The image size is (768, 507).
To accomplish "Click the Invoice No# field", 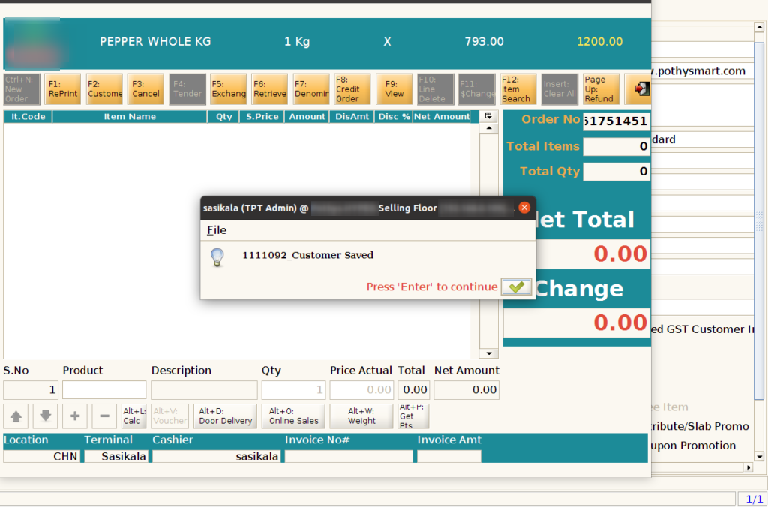I will pyautogui.click(x=349, y=456).
